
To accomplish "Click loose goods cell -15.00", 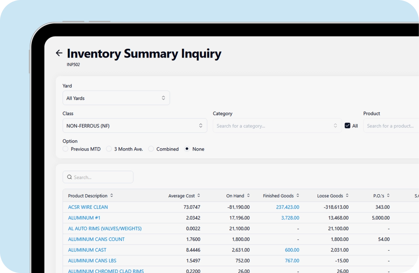I will 342,261.
